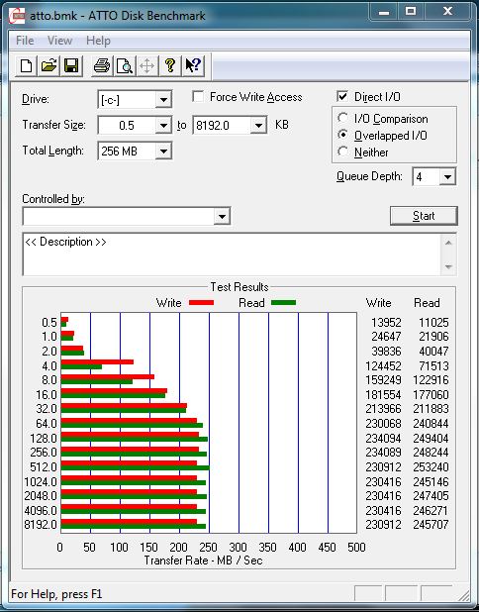Open the Drive dropdown showing [-c-]
The image size is (479, 612).
(163, 100)
